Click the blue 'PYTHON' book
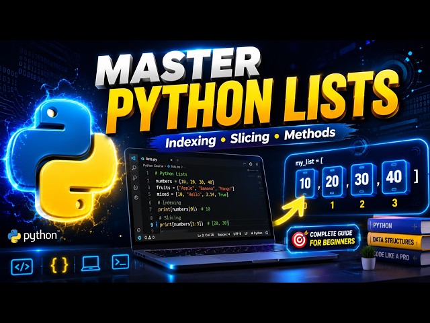The image size is (430, 323). pos(398,226)
